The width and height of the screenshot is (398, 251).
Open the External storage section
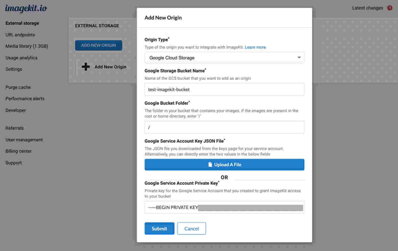(22, 23)
